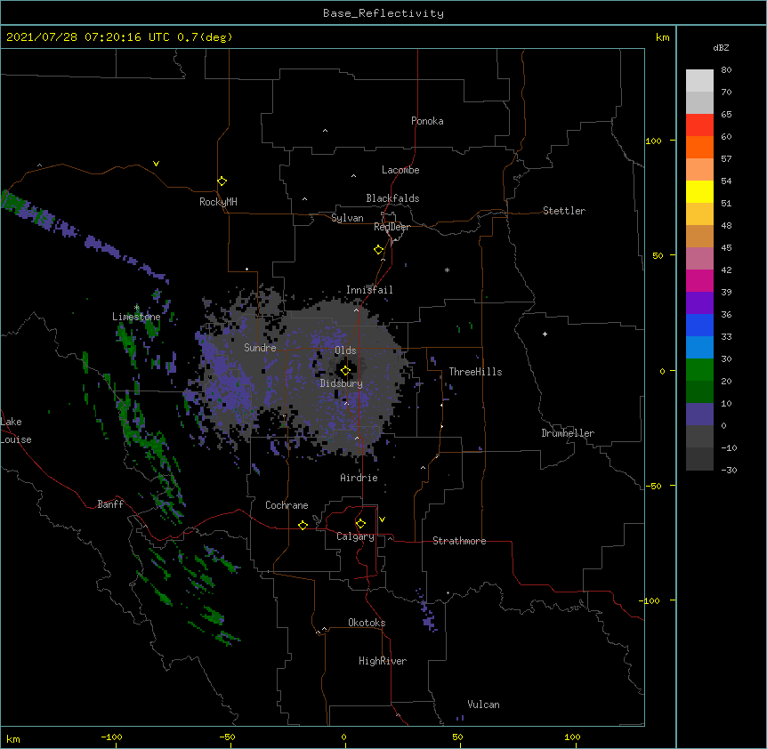
Task: Click the yellow diamond marker above Calgary label
Action: point(360,524)
